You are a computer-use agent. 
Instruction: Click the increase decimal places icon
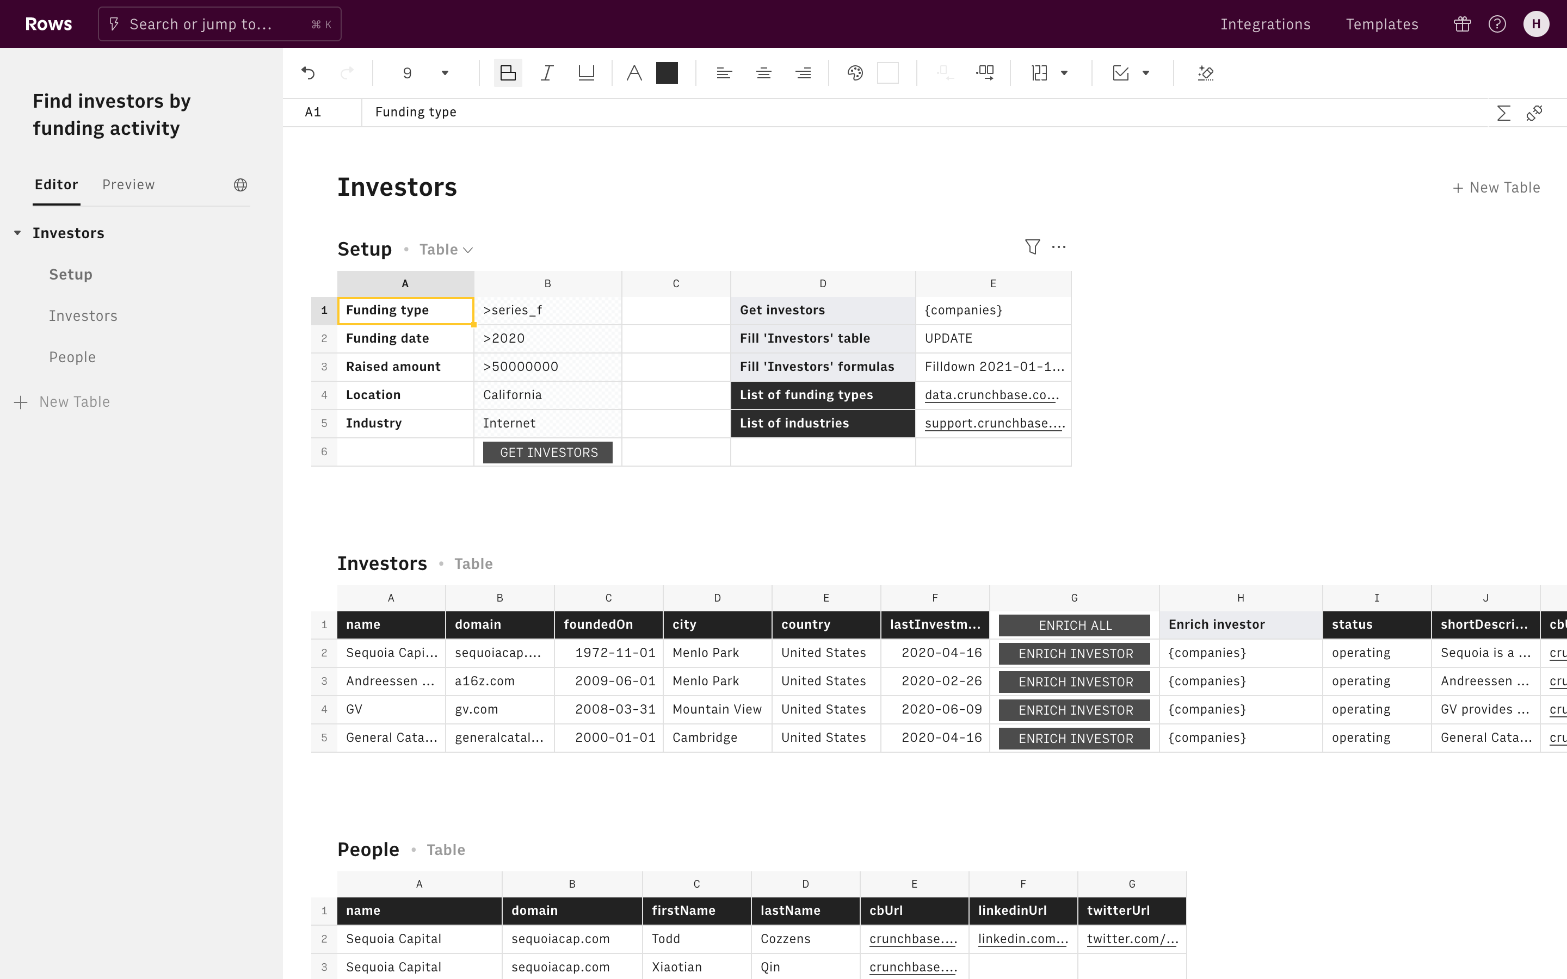(985, 73)
